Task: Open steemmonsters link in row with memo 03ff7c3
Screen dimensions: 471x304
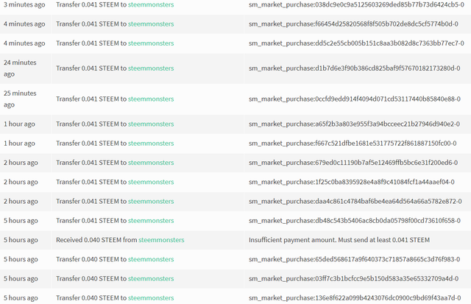Action: 151,278
